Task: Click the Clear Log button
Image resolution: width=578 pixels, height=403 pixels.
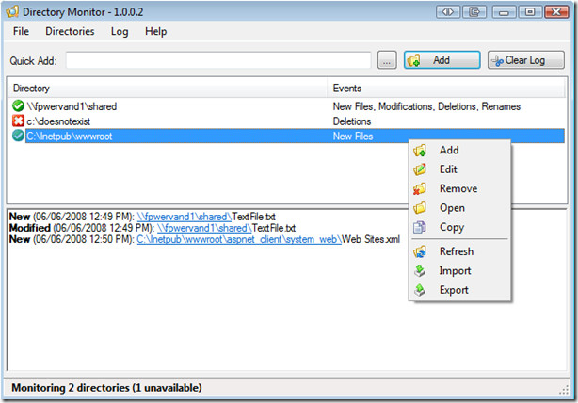Action: (526, 60)
